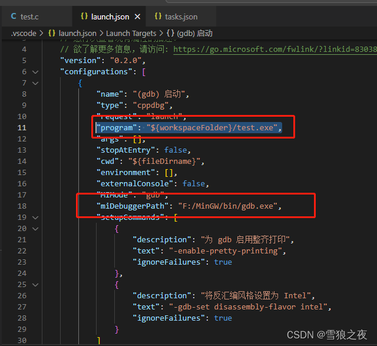Click the "miDebuggerPath" key

(x=133, y=206)
